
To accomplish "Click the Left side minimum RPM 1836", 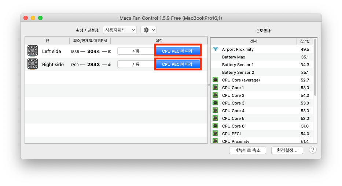I will click(74, 52).
